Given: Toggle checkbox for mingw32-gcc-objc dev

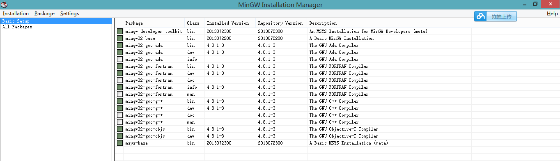Looking at the screenshot, I should 119,136.
